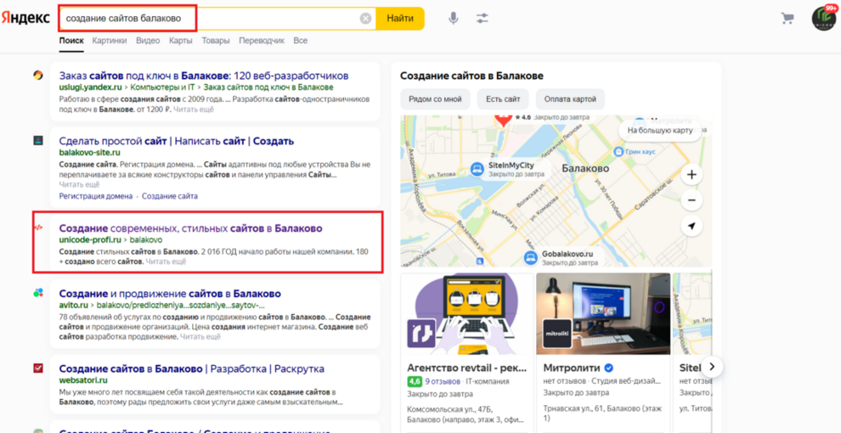
Task: Filter map by Рядом со мной
Action: click(x=435, y=99)
